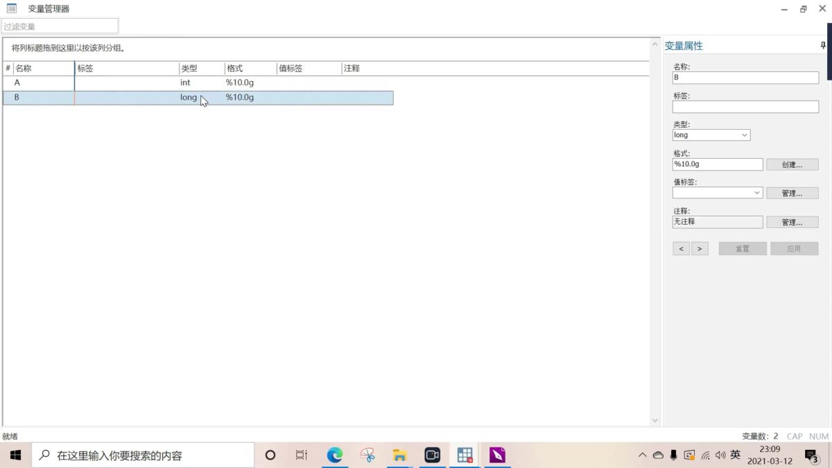Open the volume speaker tray icon
The width and height of the screenshot is (832, 468).
720,456
